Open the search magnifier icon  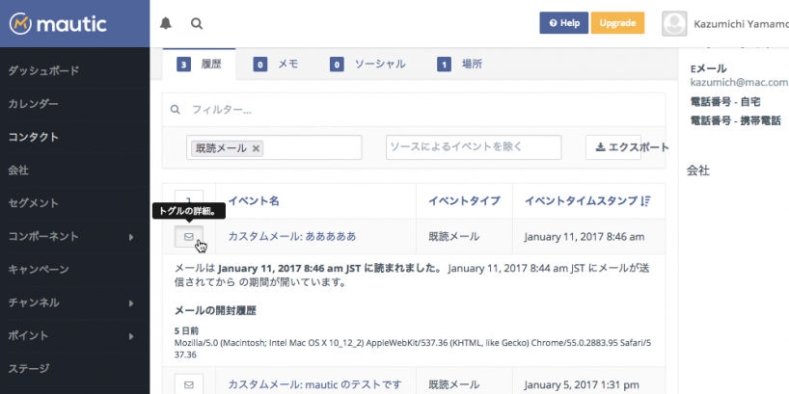click(197, 23)
